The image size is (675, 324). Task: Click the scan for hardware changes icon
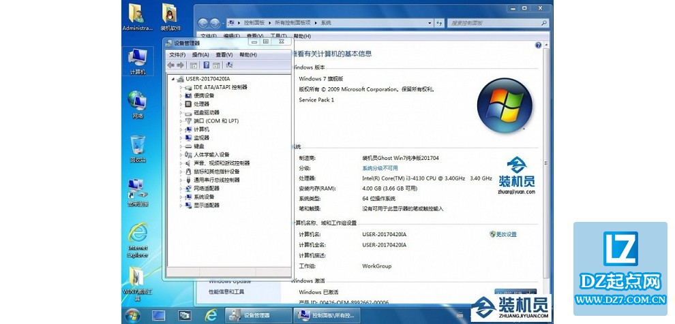230,65
